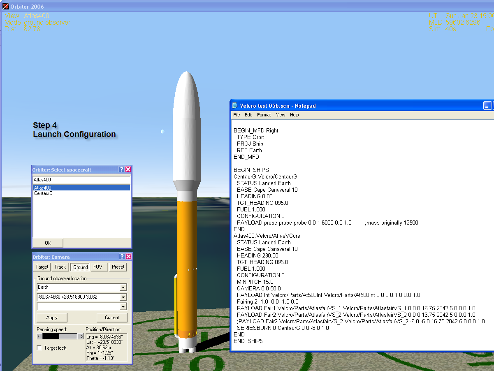
Task: Select Atlas400 in the spacecraft list
Action: pos(81,188)
